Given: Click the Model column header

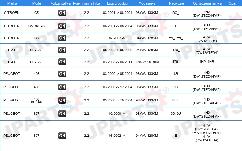Looking at the screenshot, I should coord(37,3).
